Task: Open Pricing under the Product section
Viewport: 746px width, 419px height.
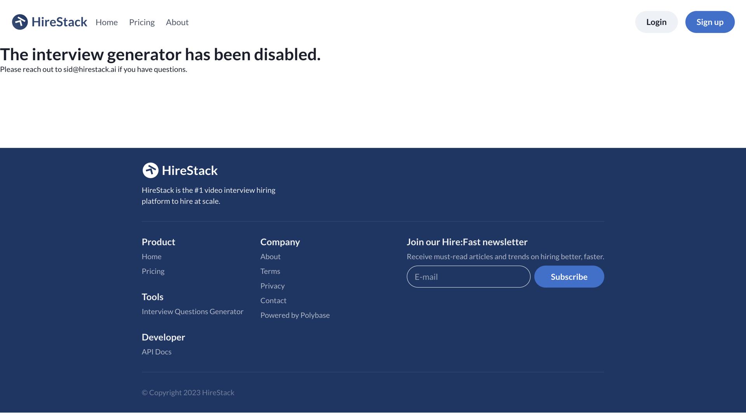Action: pyautogui.click(x=153, y=271)
